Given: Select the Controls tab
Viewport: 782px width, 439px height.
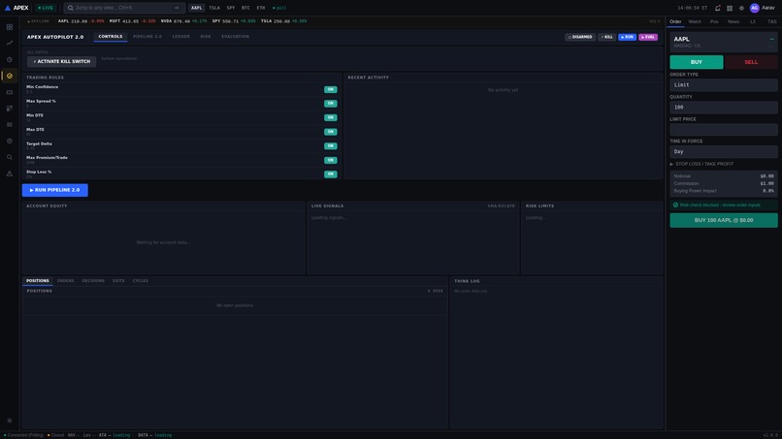Looking at the screenshot, I should (x=111, y=37).
